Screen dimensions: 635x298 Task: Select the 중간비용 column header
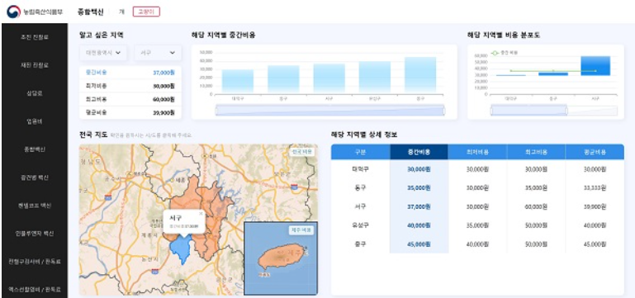point(419,152)
